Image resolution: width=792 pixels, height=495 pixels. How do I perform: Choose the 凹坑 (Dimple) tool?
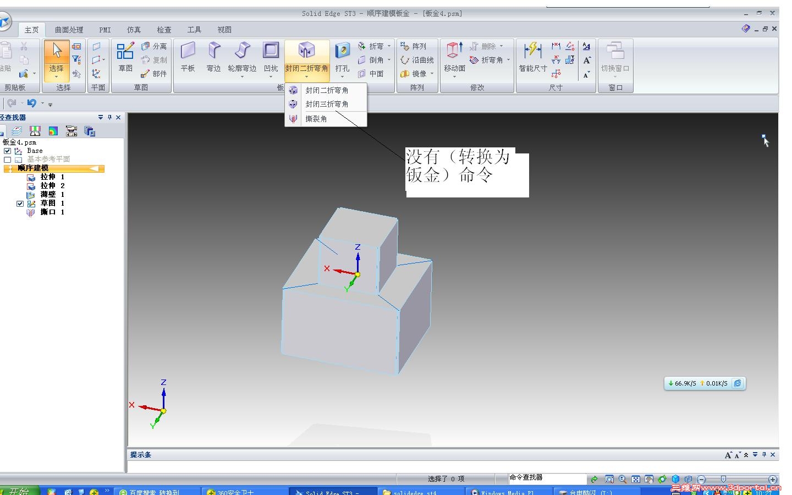271,51
